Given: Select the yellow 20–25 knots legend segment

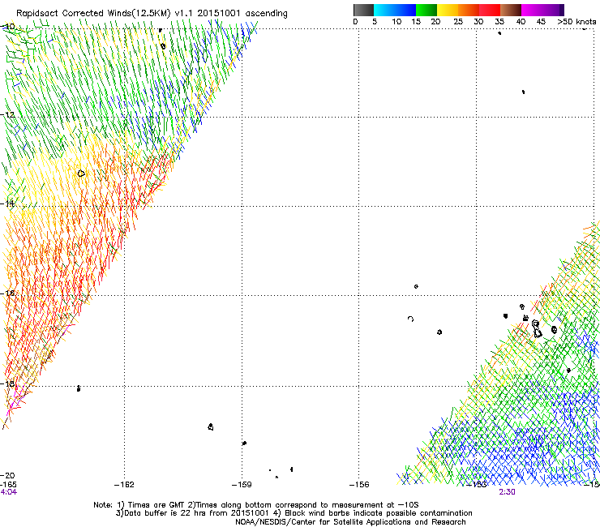Looking at the screenshot, I should click(448, 10).
